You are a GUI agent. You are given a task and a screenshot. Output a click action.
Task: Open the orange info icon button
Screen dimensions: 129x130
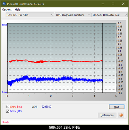pos(121,115)
